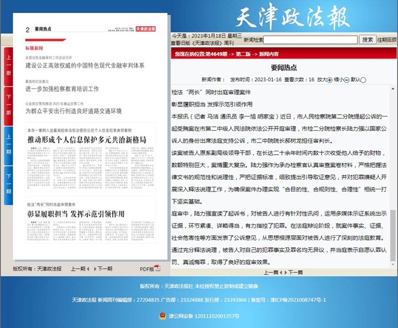Click subheading 全国法院金融审判工作会议召开
Screen dimensions: 398x328
(x=48, y=57)
